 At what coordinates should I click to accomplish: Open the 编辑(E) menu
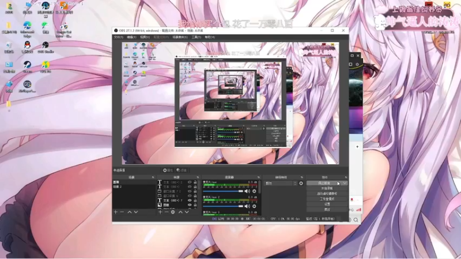[x=131, y=37]
